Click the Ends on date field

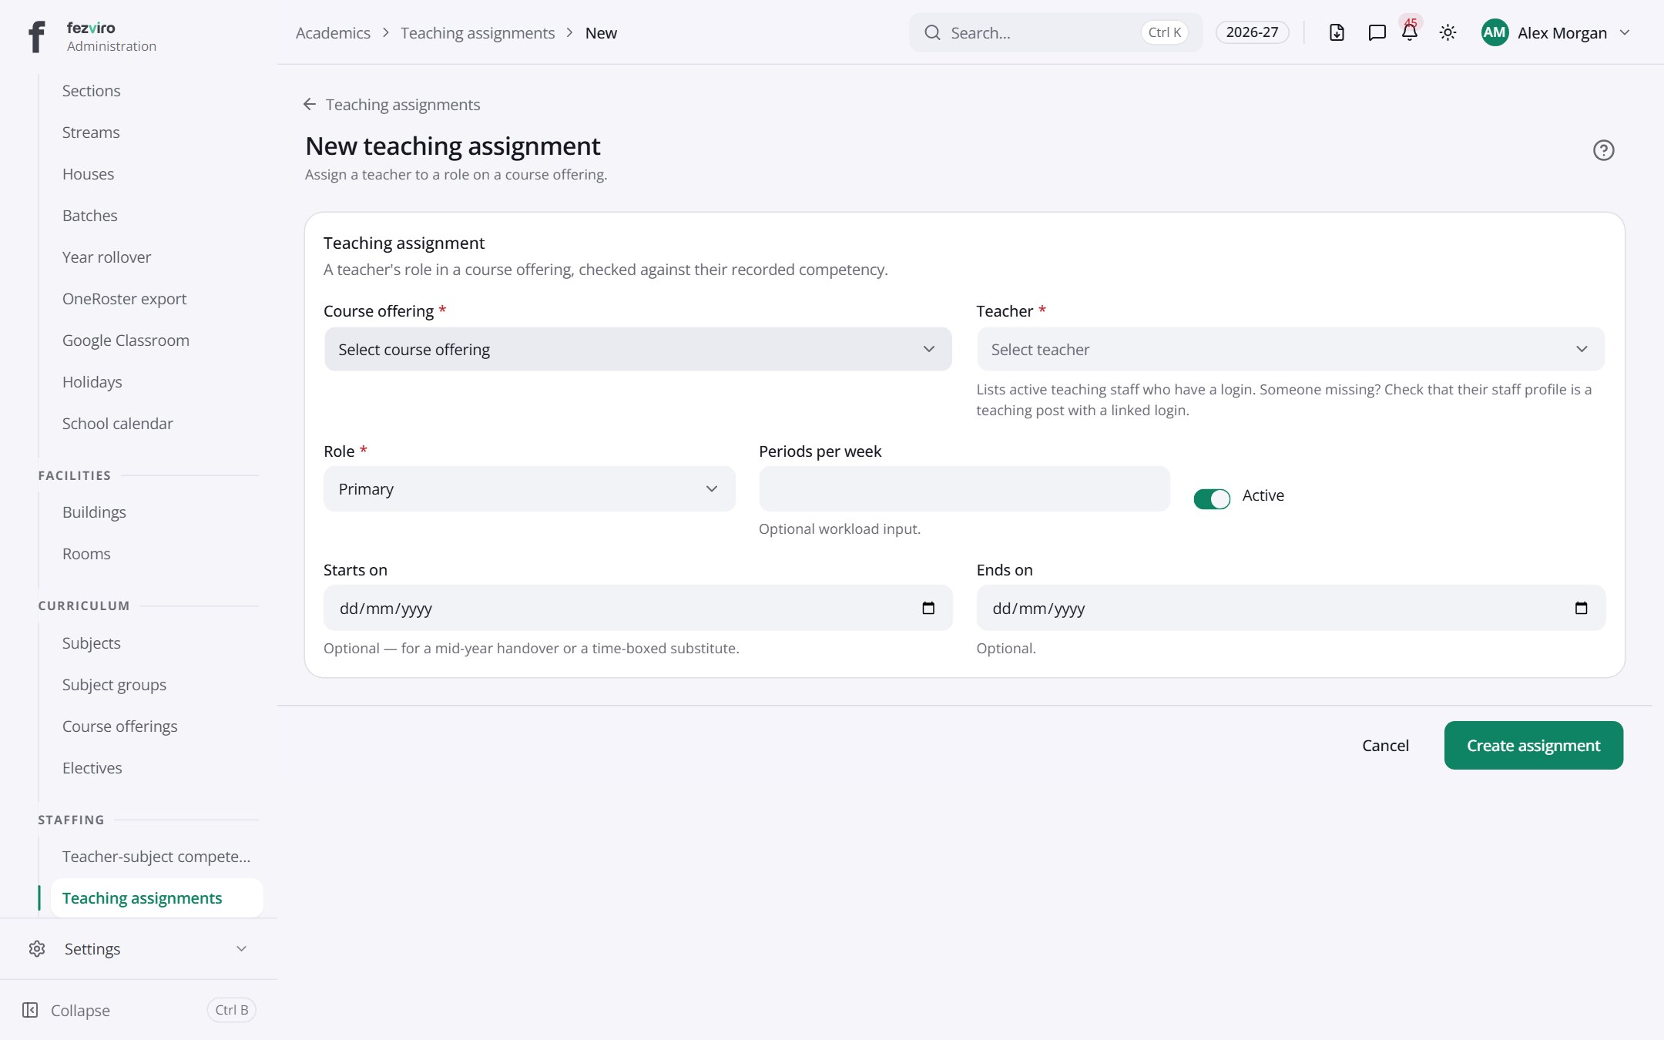1290,608
